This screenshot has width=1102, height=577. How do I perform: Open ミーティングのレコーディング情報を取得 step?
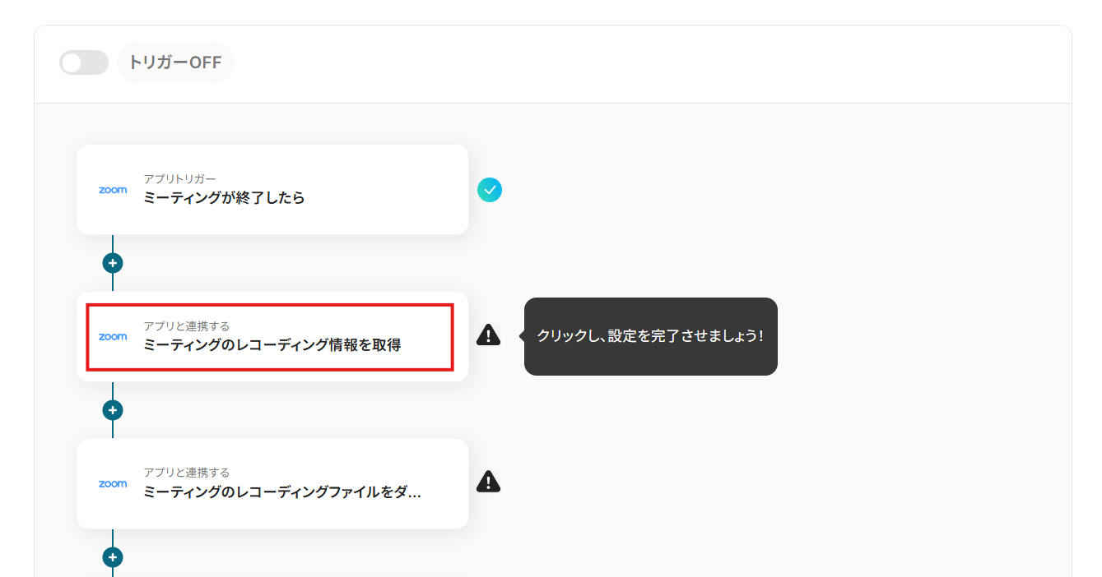point(272,337)
